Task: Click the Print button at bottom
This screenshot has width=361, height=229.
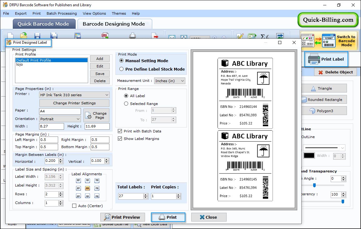Action: pyautogui.click(x=168, y=217)
